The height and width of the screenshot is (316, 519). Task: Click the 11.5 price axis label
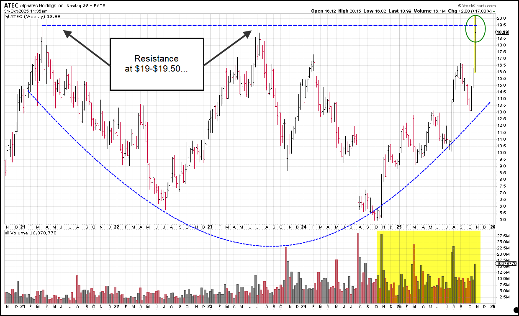point(502,132)
